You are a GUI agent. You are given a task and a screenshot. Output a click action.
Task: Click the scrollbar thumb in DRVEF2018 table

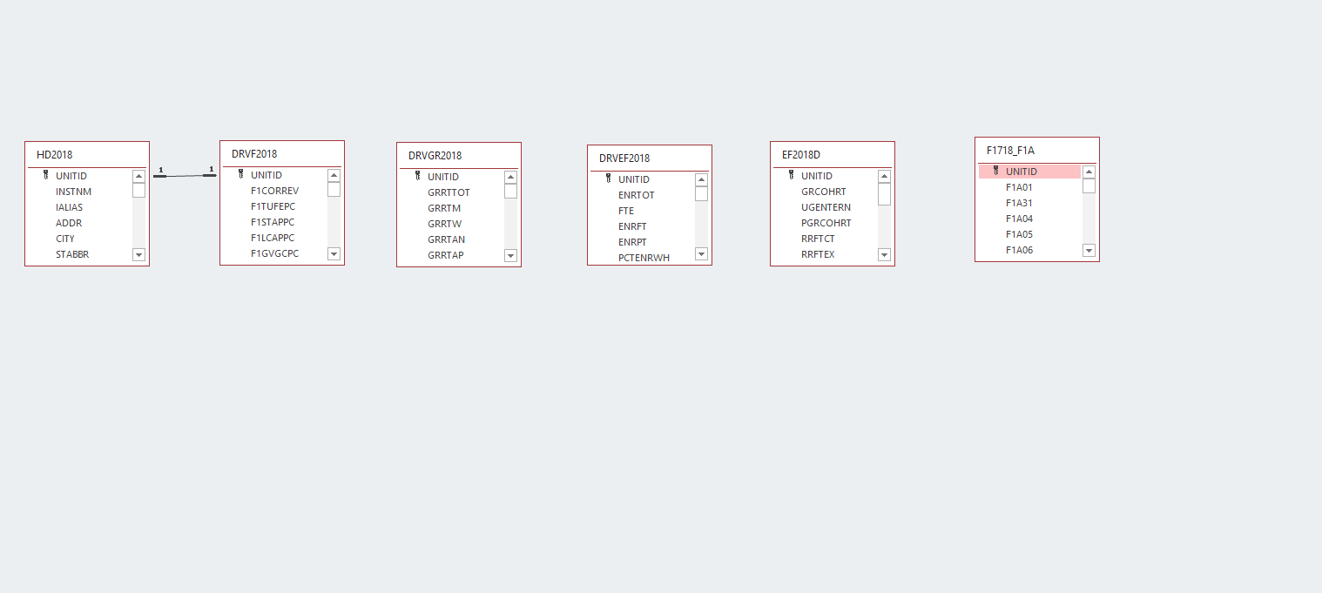pos(701,193)
